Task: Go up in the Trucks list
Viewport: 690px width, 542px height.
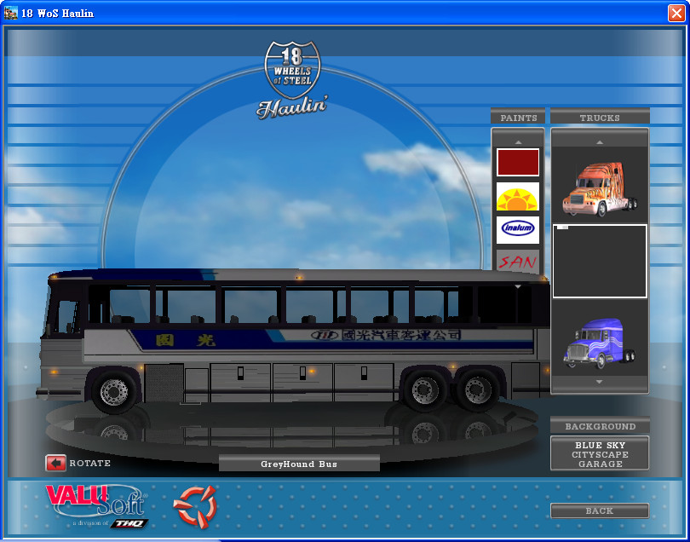Action: click(600, 142)
